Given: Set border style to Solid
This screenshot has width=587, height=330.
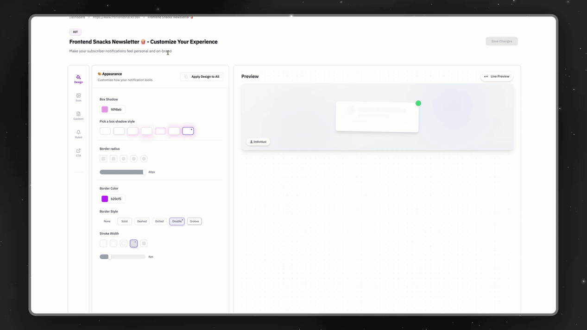Looking at the screenshot, I should coord(124,221).
